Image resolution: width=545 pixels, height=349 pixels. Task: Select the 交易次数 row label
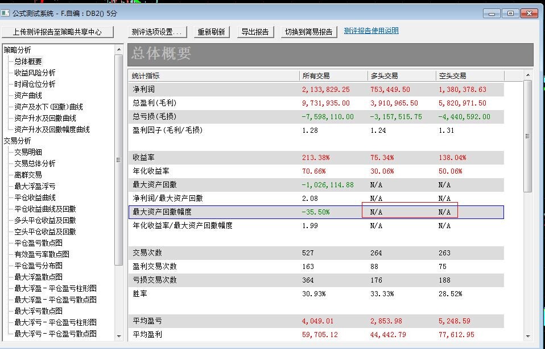147,253
